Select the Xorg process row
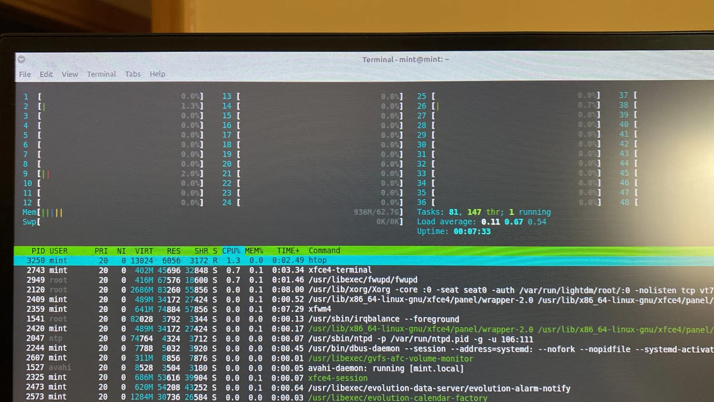 (349, 290)
